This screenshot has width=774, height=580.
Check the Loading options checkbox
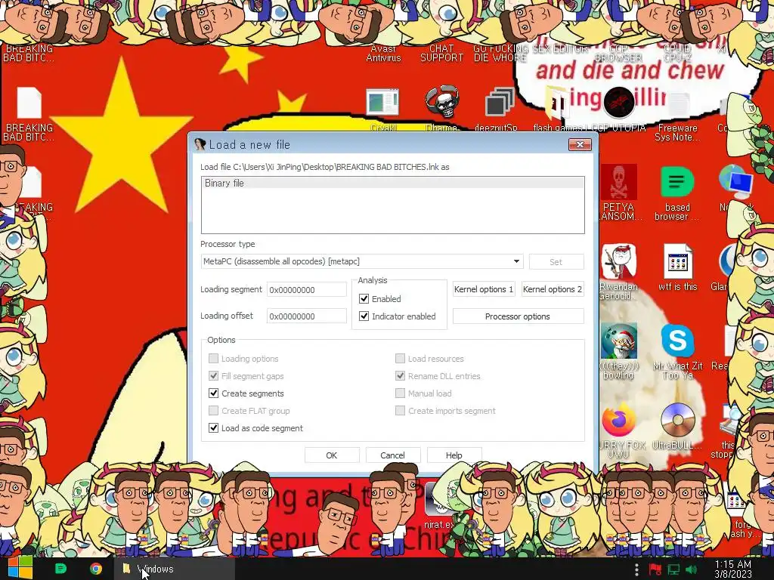click(213, 359)
